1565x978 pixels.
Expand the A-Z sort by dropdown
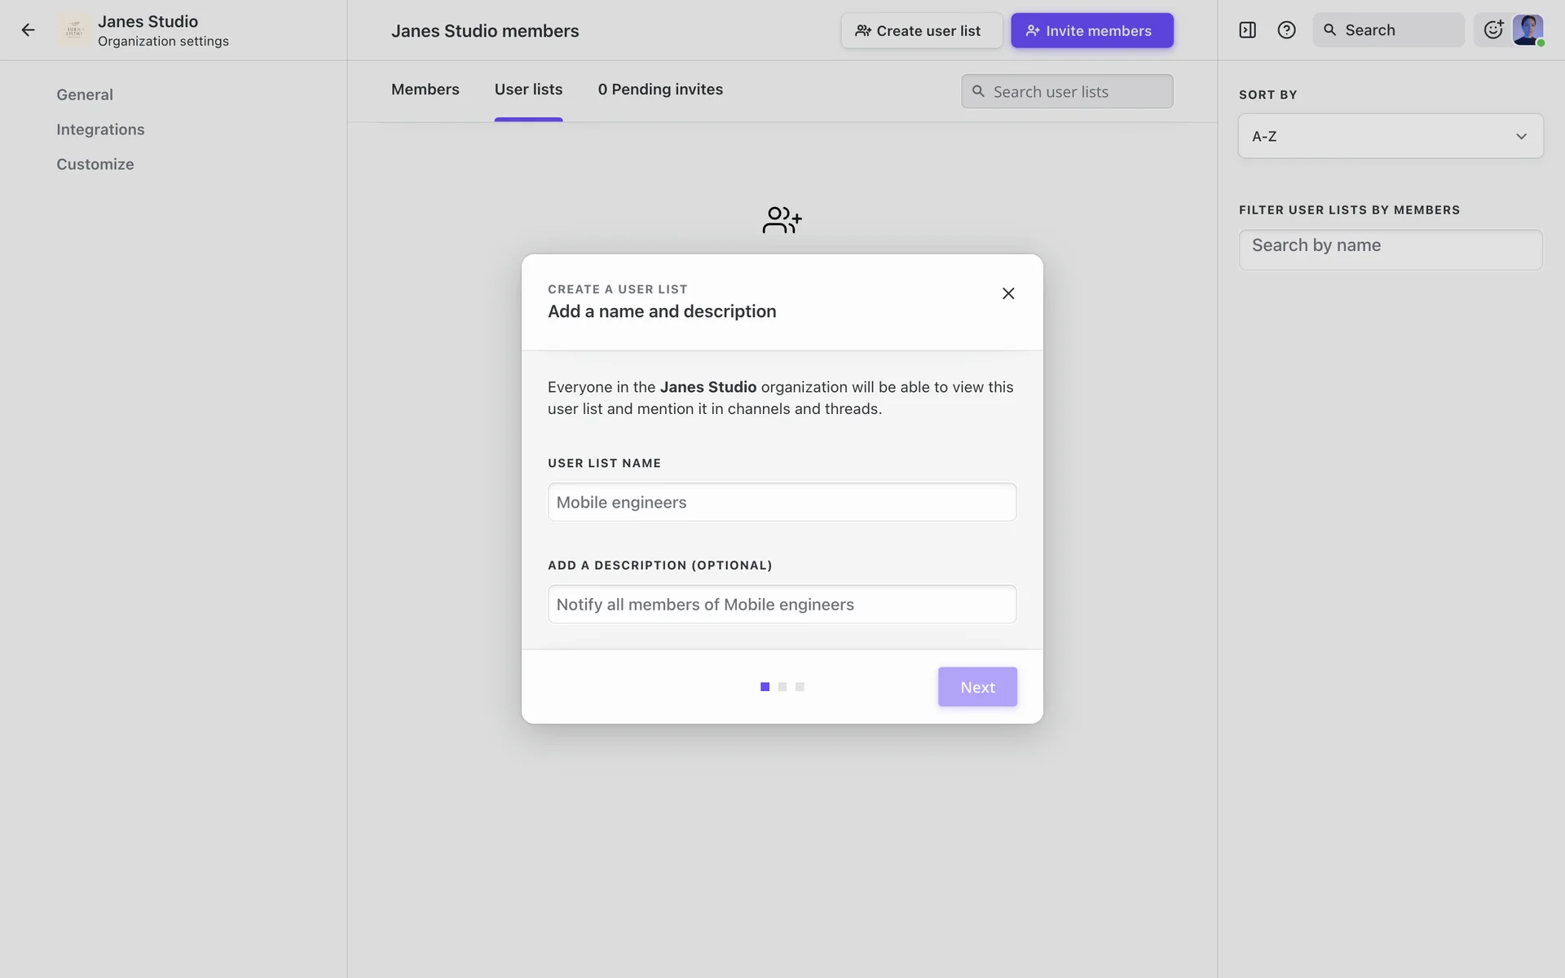tap(1391, 136)
